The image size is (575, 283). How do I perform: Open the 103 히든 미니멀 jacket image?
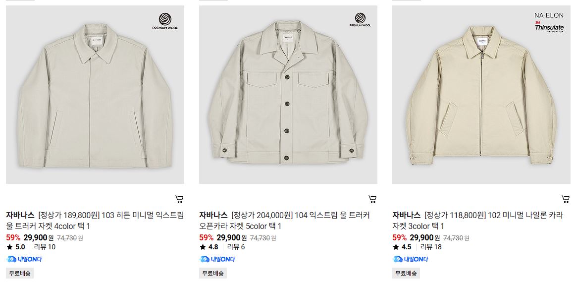tap(95, 95)
